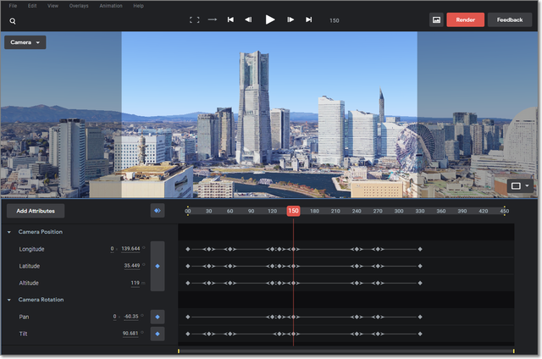Image resolution: width=542 pixels, height=359 pixels.
Task: Toggle the Pan keyframe diamond
Action: click(158, 317)
